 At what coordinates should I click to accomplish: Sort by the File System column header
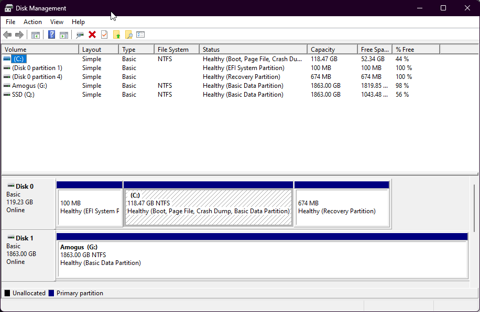point(177,50)
